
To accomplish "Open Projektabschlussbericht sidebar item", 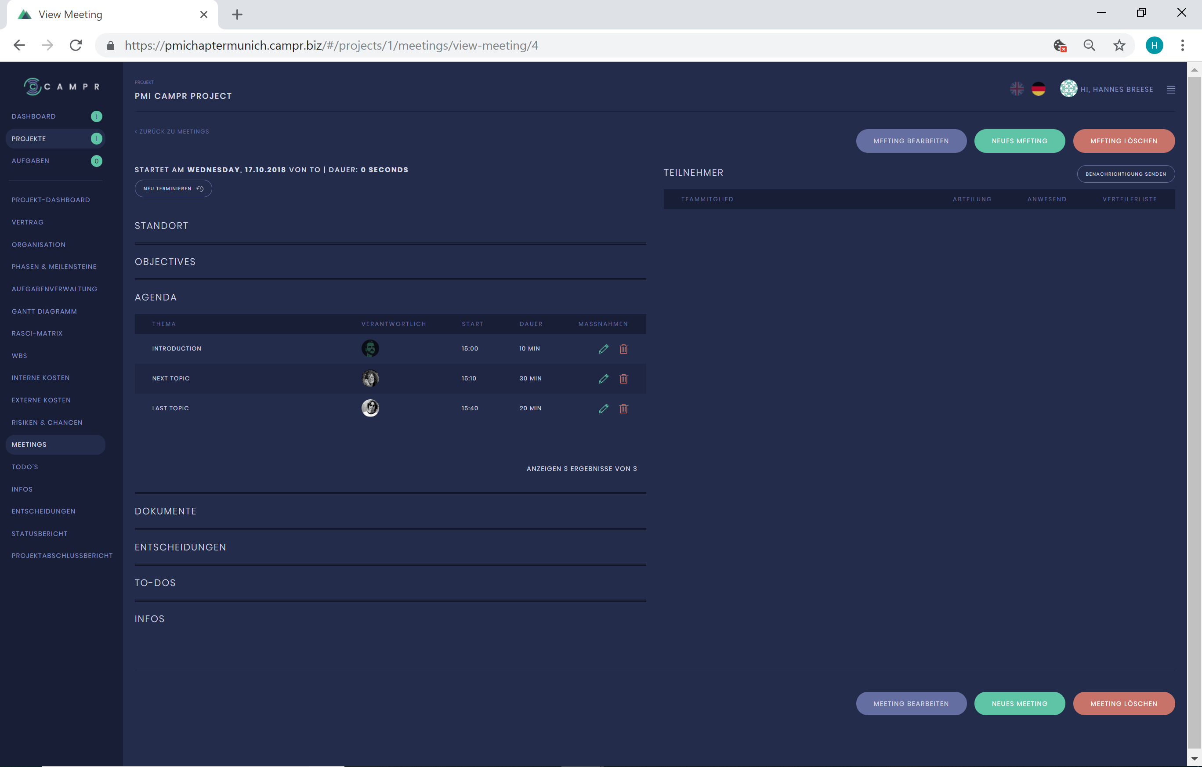I will (x=62, y=556).
